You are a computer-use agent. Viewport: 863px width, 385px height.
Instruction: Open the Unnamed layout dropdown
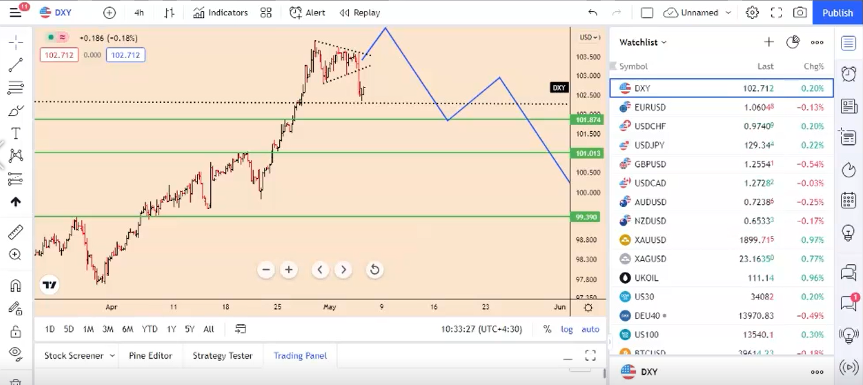point(699,13)
